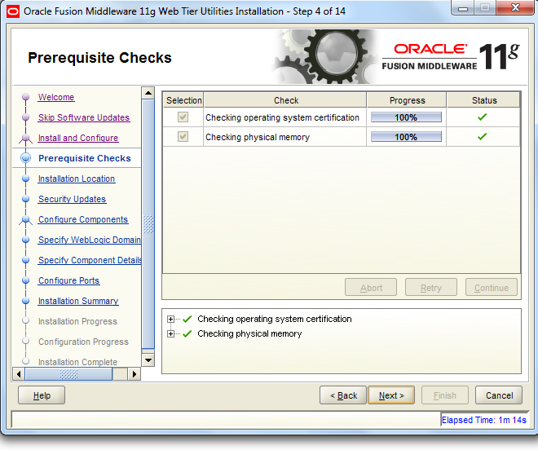This screenshot has height=450, width=538.
Task: Click the Check column header
Action: [x=285, y=100]
